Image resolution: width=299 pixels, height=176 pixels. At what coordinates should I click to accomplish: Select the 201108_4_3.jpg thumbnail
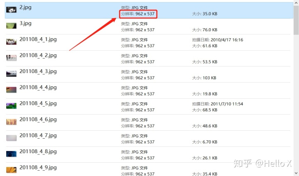[x=11, y=73]
